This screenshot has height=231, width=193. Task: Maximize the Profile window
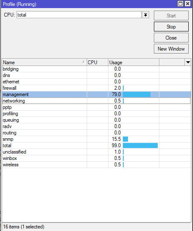tap(181, 4)
